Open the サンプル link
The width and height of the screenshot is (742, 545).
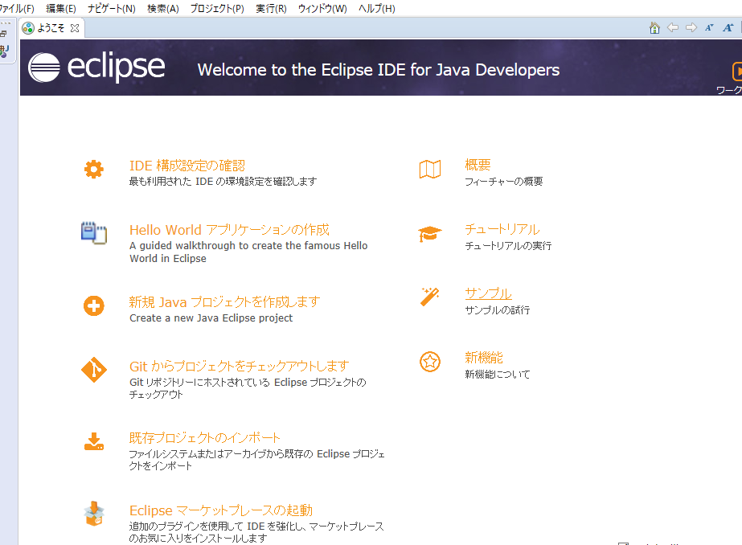coord(488,293)
